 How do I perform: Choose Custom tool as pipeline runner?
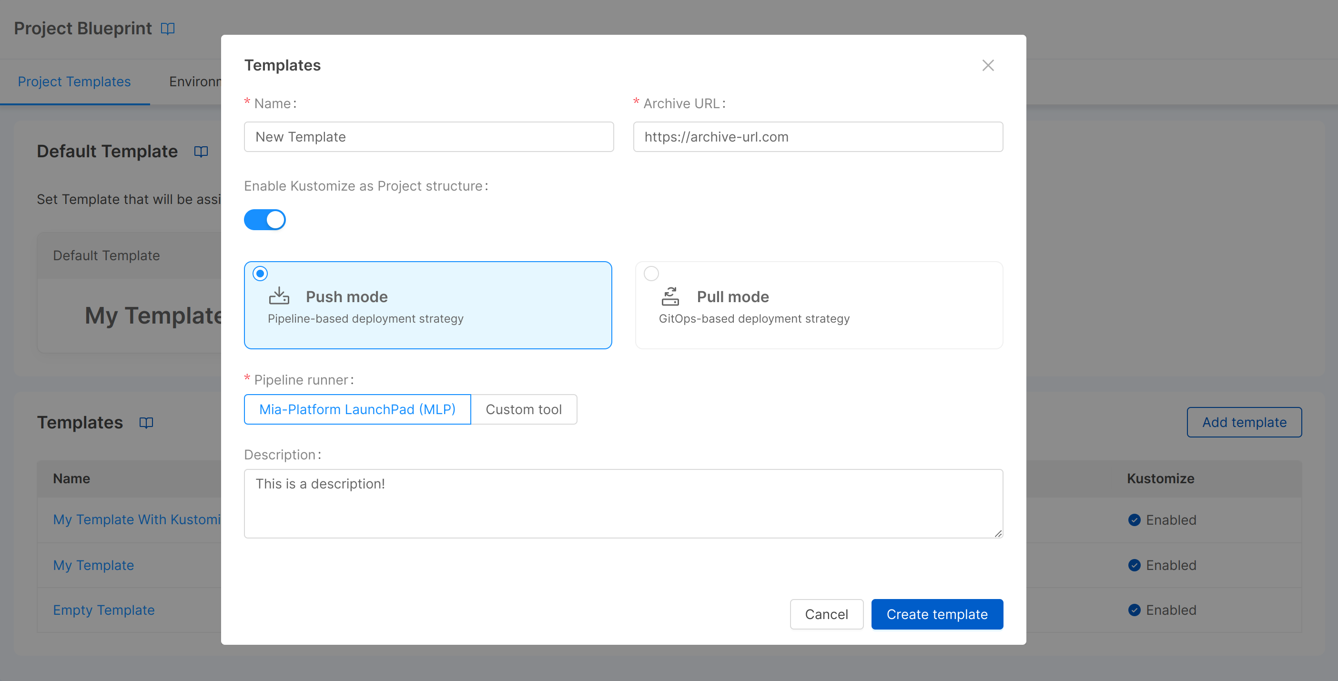coord(524,409)
